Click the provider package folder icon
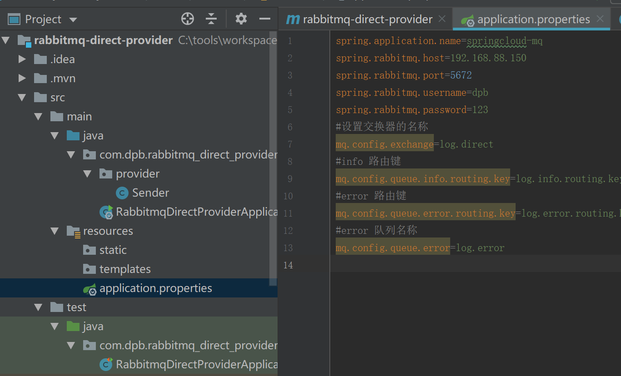This screenshot has height=376, width=621. [106, 173]
